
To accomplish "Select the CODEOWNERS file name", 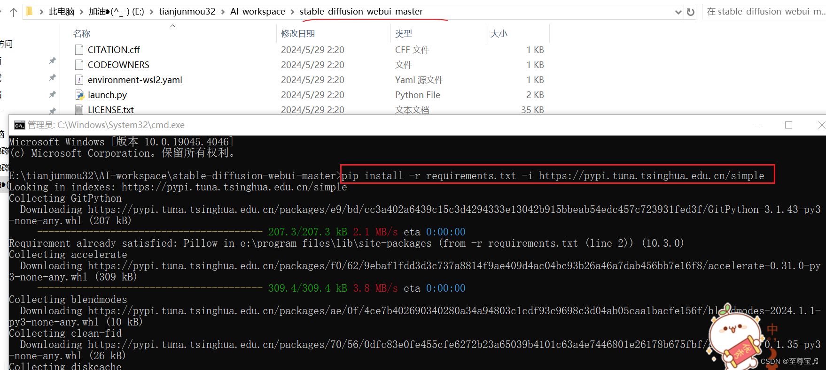I will pos(118,65).
